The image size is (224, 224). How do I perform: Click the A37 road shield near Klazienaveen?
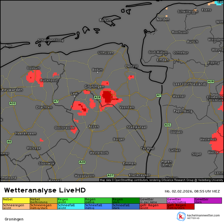111,175
